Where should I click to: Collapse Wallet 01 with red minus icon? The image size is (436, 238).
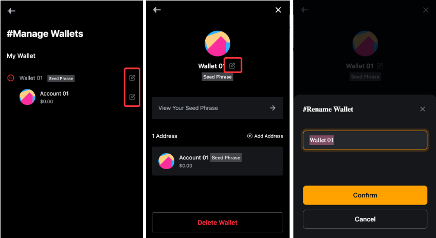coord(10,78)
